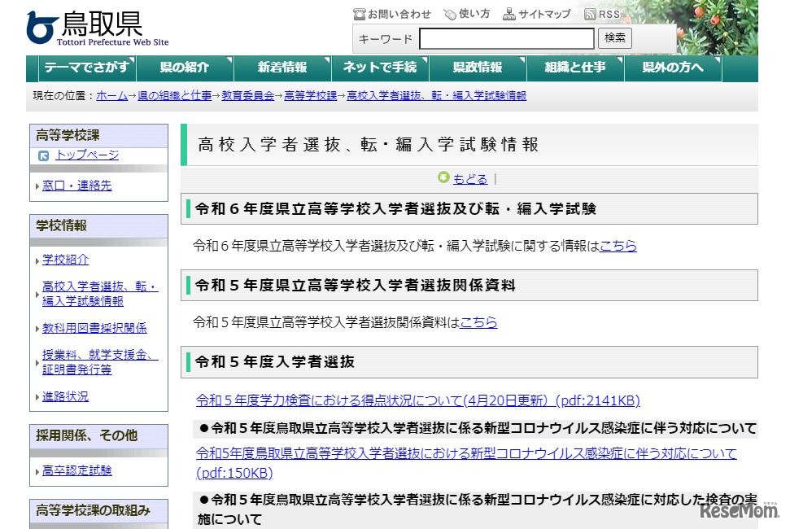Click the RSS feed icon
The height and width of the screenshot is (529, 790).
pyautogui.click(x=588, y=13)
